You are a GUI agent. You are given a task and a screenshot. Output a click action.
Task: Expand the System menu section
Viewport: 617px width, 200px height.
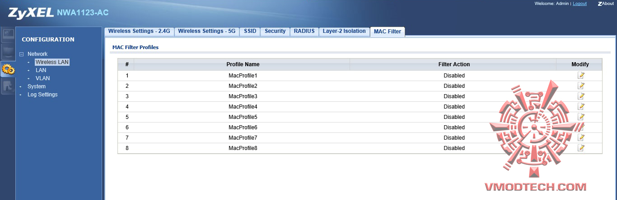pos(36,86)
